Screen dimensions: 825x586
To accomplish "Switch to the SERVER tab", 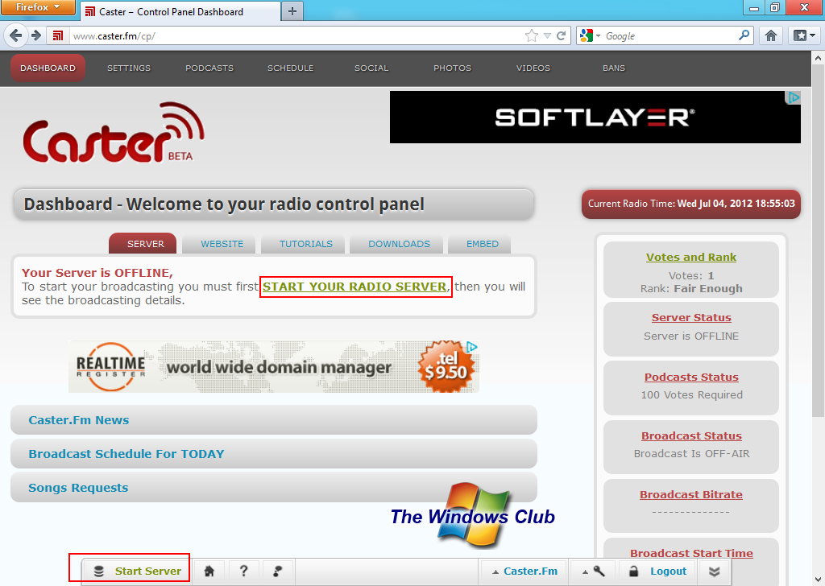I will [x=143, y=243].
